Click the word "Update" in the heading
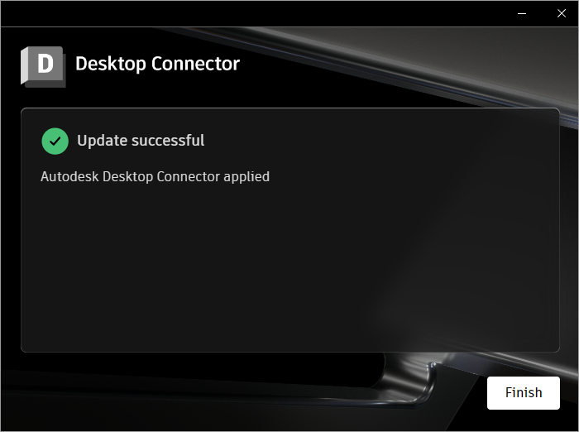The height and width of the screenshot is (432, 579). pyautogui.click(x=103, y=141)
